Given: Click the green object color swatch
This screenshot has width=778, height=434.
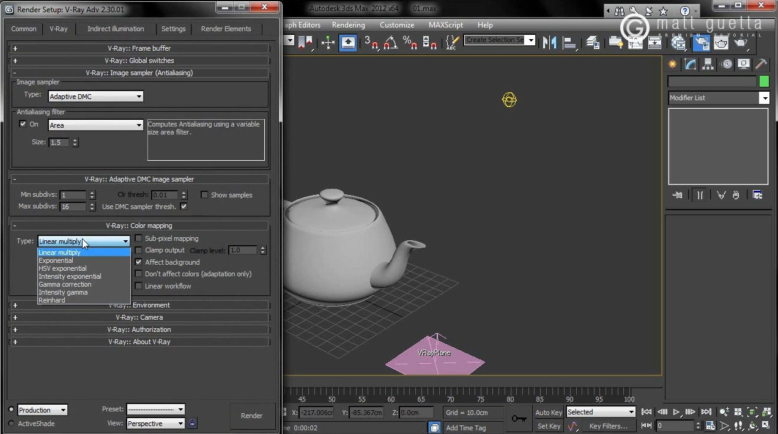Looking at the screenshot, I should pyautogui.click(x=764, y=81).
